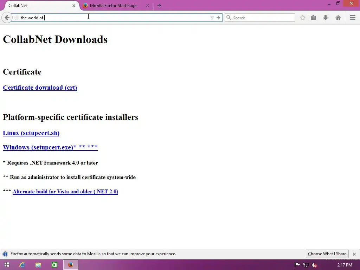
Task: Click the CollabNet Downloads heading
Action: (x=55, y=39)
